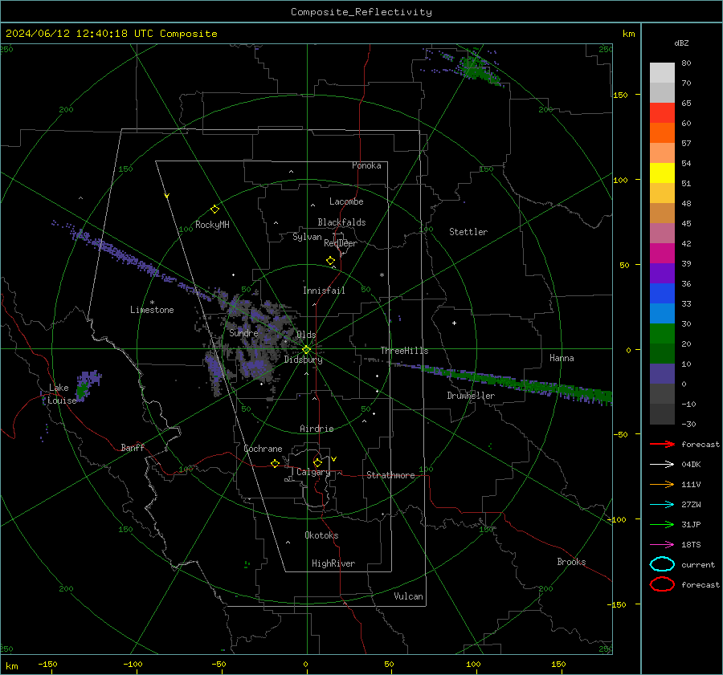Click the green 31JP arrow icon

662,524
